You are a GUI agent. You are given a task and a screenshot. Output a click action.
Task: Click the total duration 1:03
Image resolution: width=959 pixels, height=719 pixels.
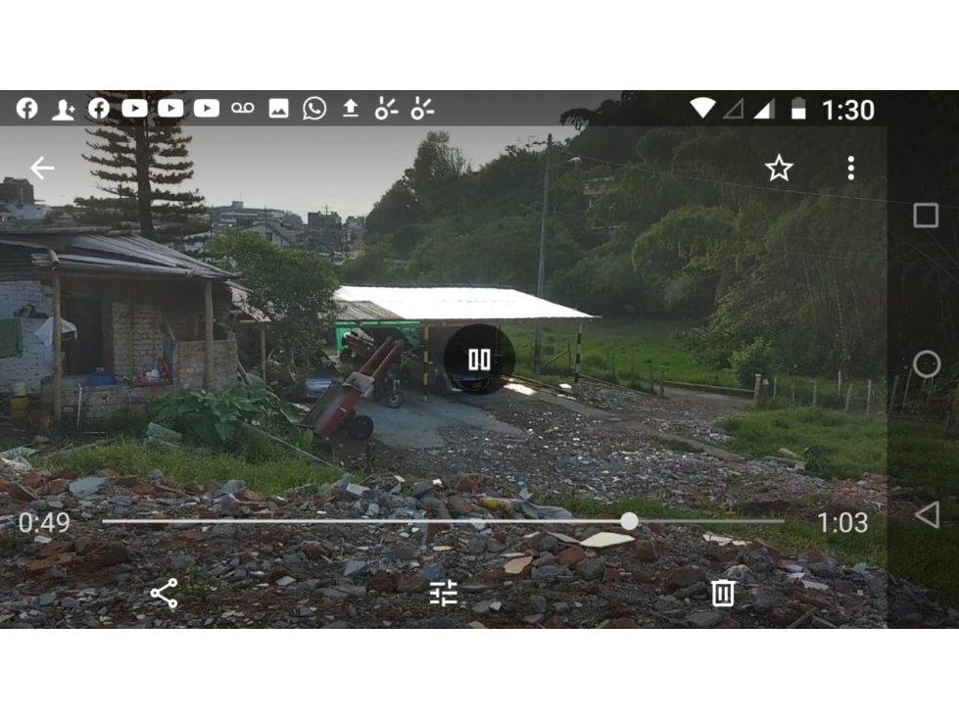(842, 522)
